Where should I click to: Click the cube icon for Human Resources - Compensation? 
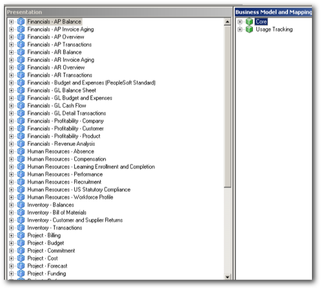[21, 159]
